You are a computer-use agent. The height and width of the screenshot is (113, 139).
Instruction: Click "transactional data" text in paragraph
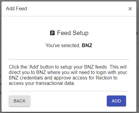click(x=55, y=83)
